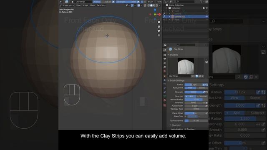Open the Modifiers wrench tab icon

click(x=165, y=80)
